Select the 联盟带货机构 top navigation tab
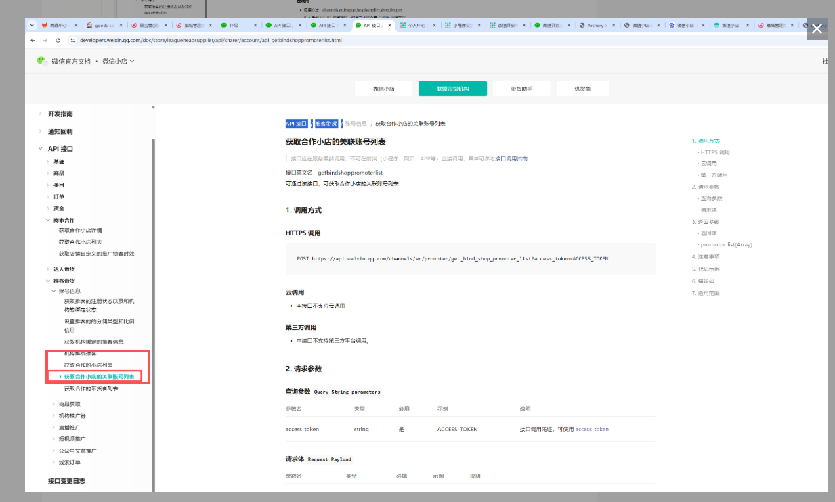The height and width of the screenshot is (502, 835). point(452,89)
